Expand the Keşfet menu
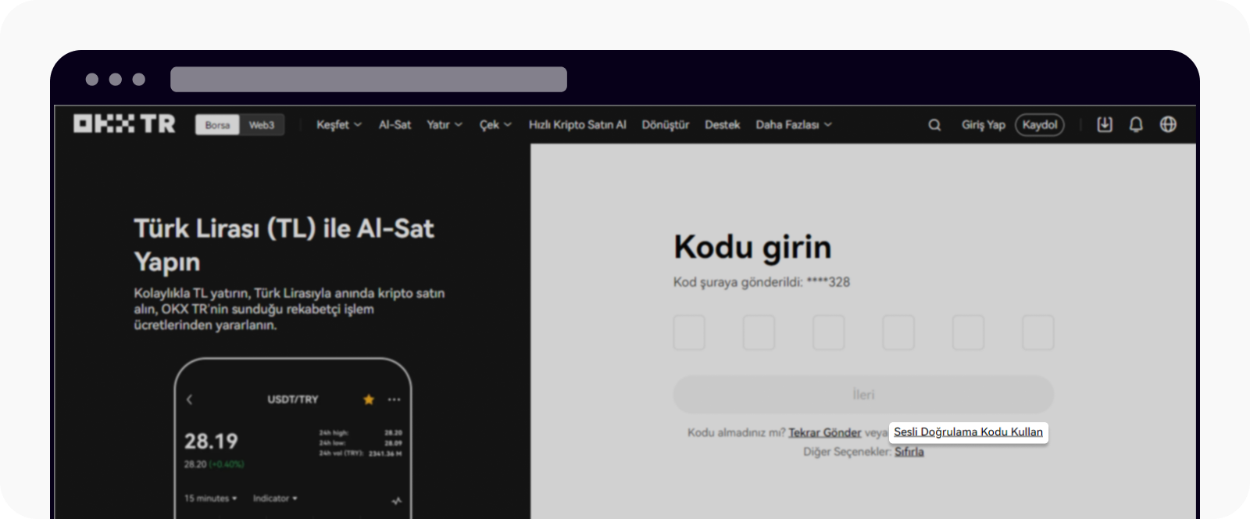Screen dimensions: 1250x519 click(339, 125)
